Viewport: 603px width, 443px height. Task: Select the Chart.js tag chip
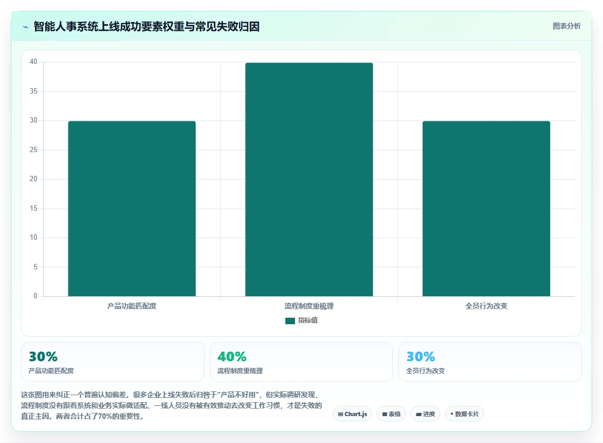[x=352, y=414]
